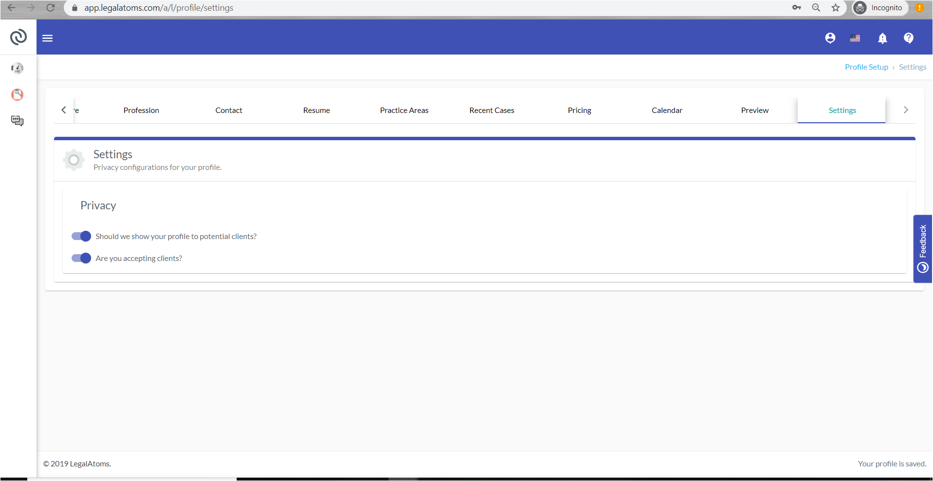
Task: Click the Settings breadcrumb text
Action: point(913,67)
